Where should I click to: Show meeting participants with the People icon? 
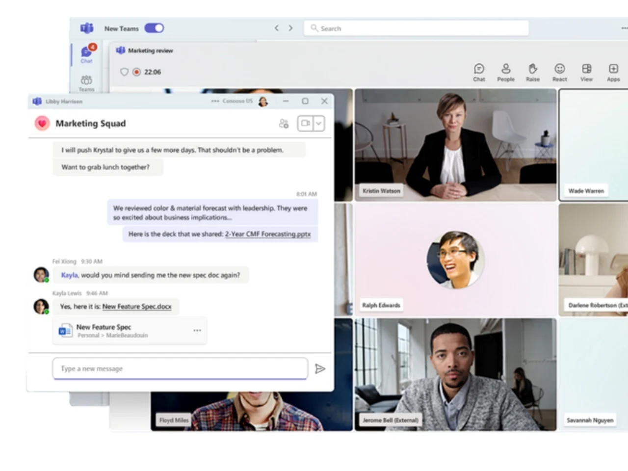pos(505,72)
